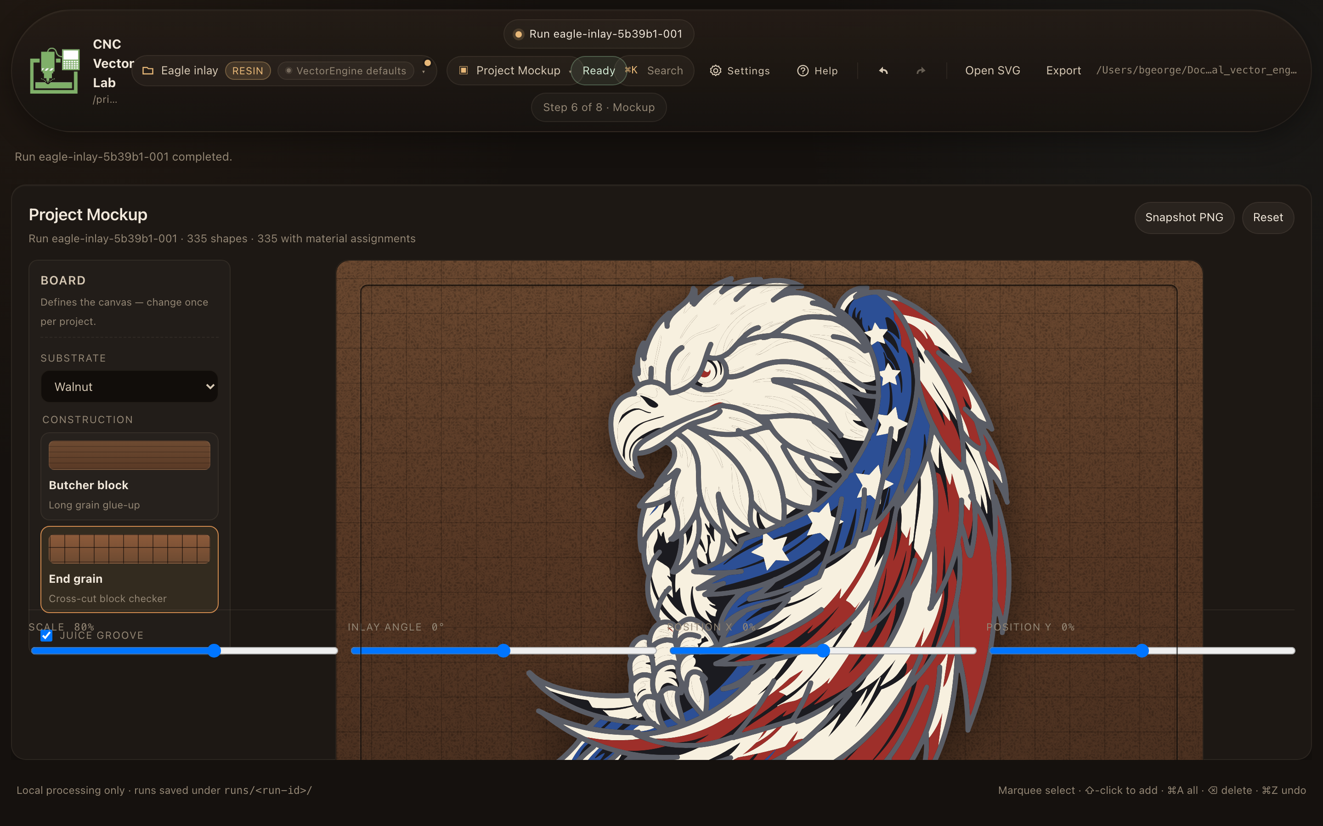Click the RESIN badge
This screenshot has width=1323, height=826.
(x=248, y=71)
